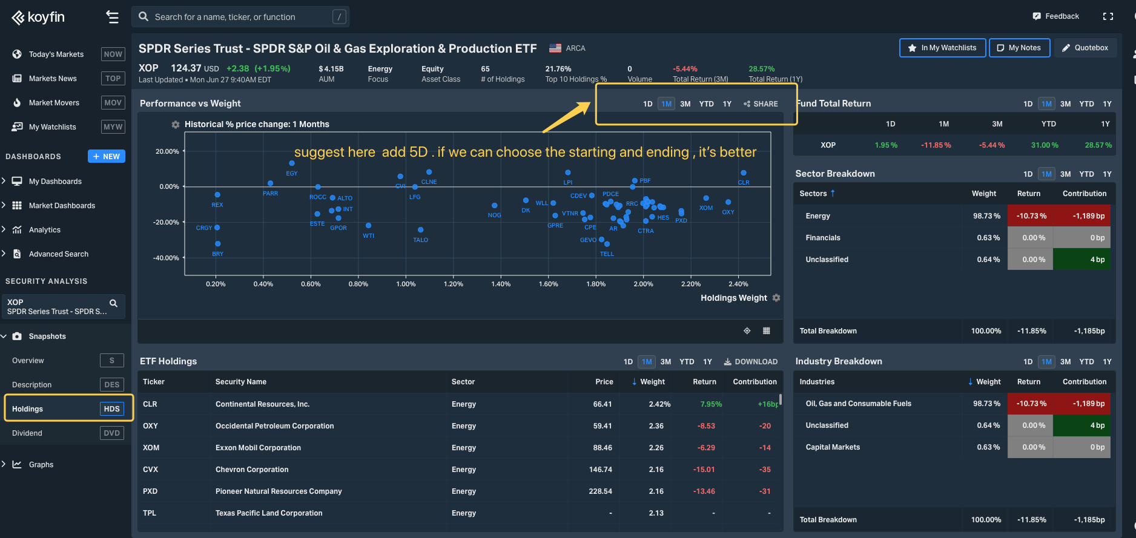Expand Market Dashboards section
The height and width of the screenshot is (538, 1136).
click(4, 206)
